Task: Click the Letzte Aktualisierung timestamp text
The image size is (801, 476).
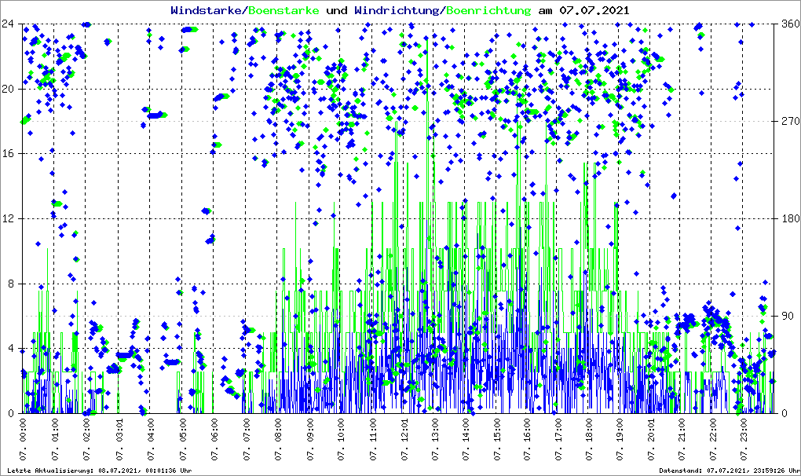Action: tap(97, 471)
